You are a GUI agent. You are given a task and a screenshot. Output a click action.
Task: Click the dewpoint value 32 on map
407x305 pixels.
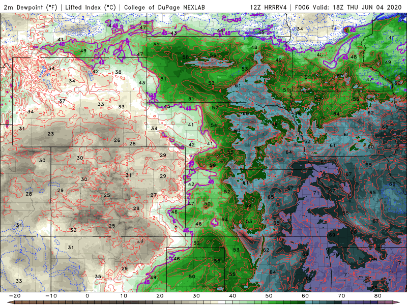73,230
